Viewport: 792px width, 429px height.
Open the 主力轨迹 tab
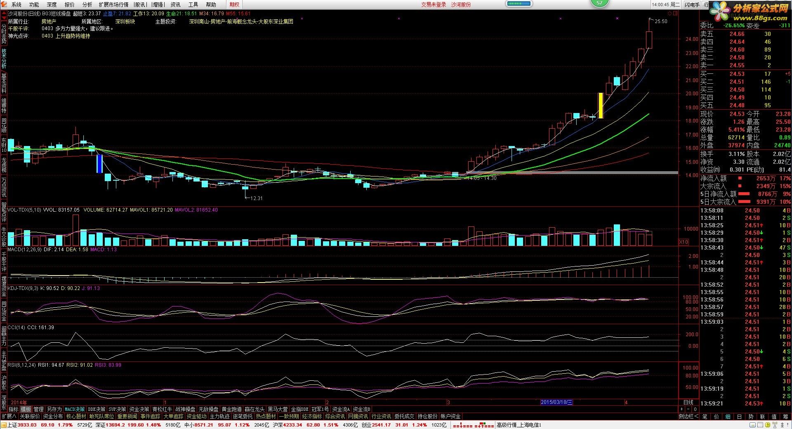[x=219, y=417]
